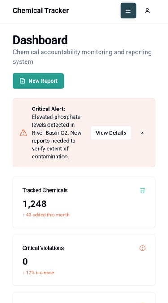The image size is (168, 303).
Task: Click the Critical Violations count of 0
Action: 25,262
